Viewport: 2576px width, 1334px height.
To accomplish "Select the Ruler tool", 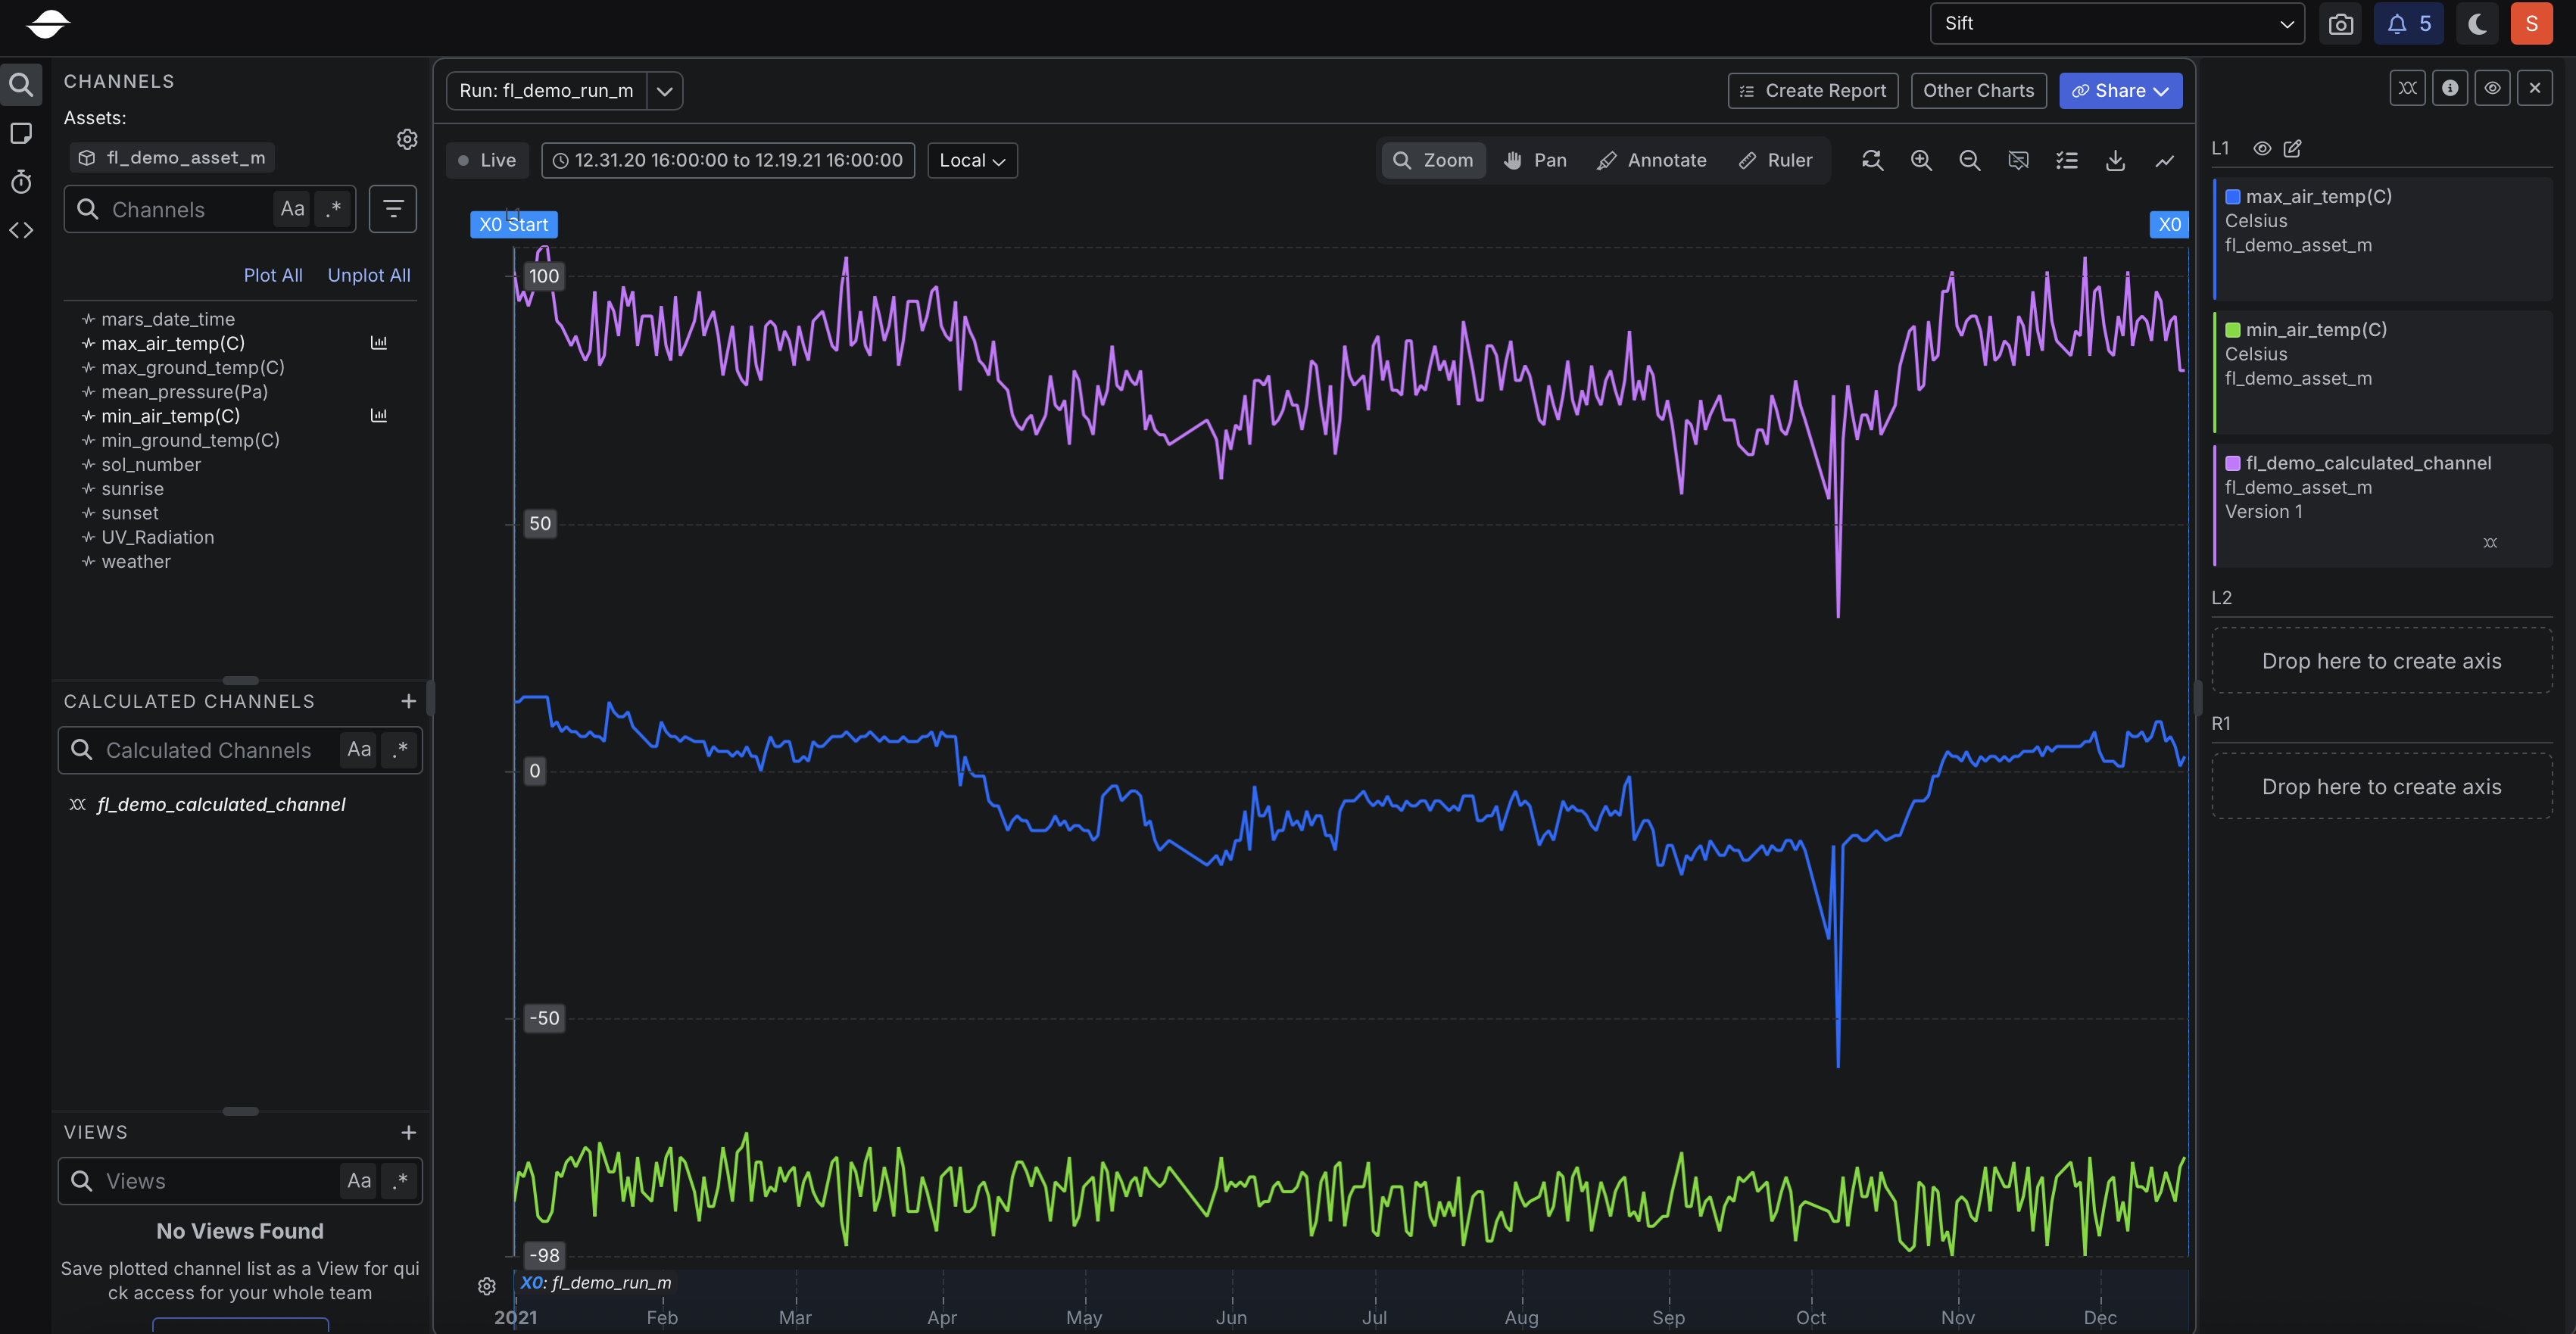I will [x=1775, y=160].
